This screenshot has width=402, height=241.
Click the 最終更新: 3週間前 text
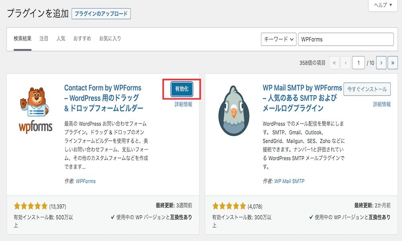click(x=174, y=205)
